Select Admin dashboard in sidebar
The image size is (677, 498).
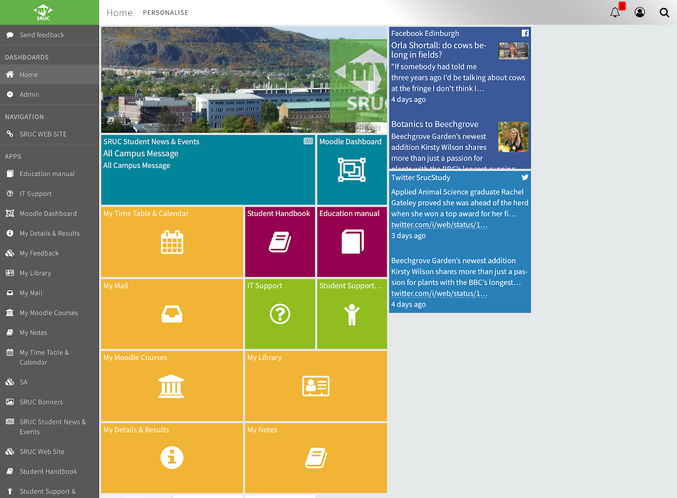(49, 94)
